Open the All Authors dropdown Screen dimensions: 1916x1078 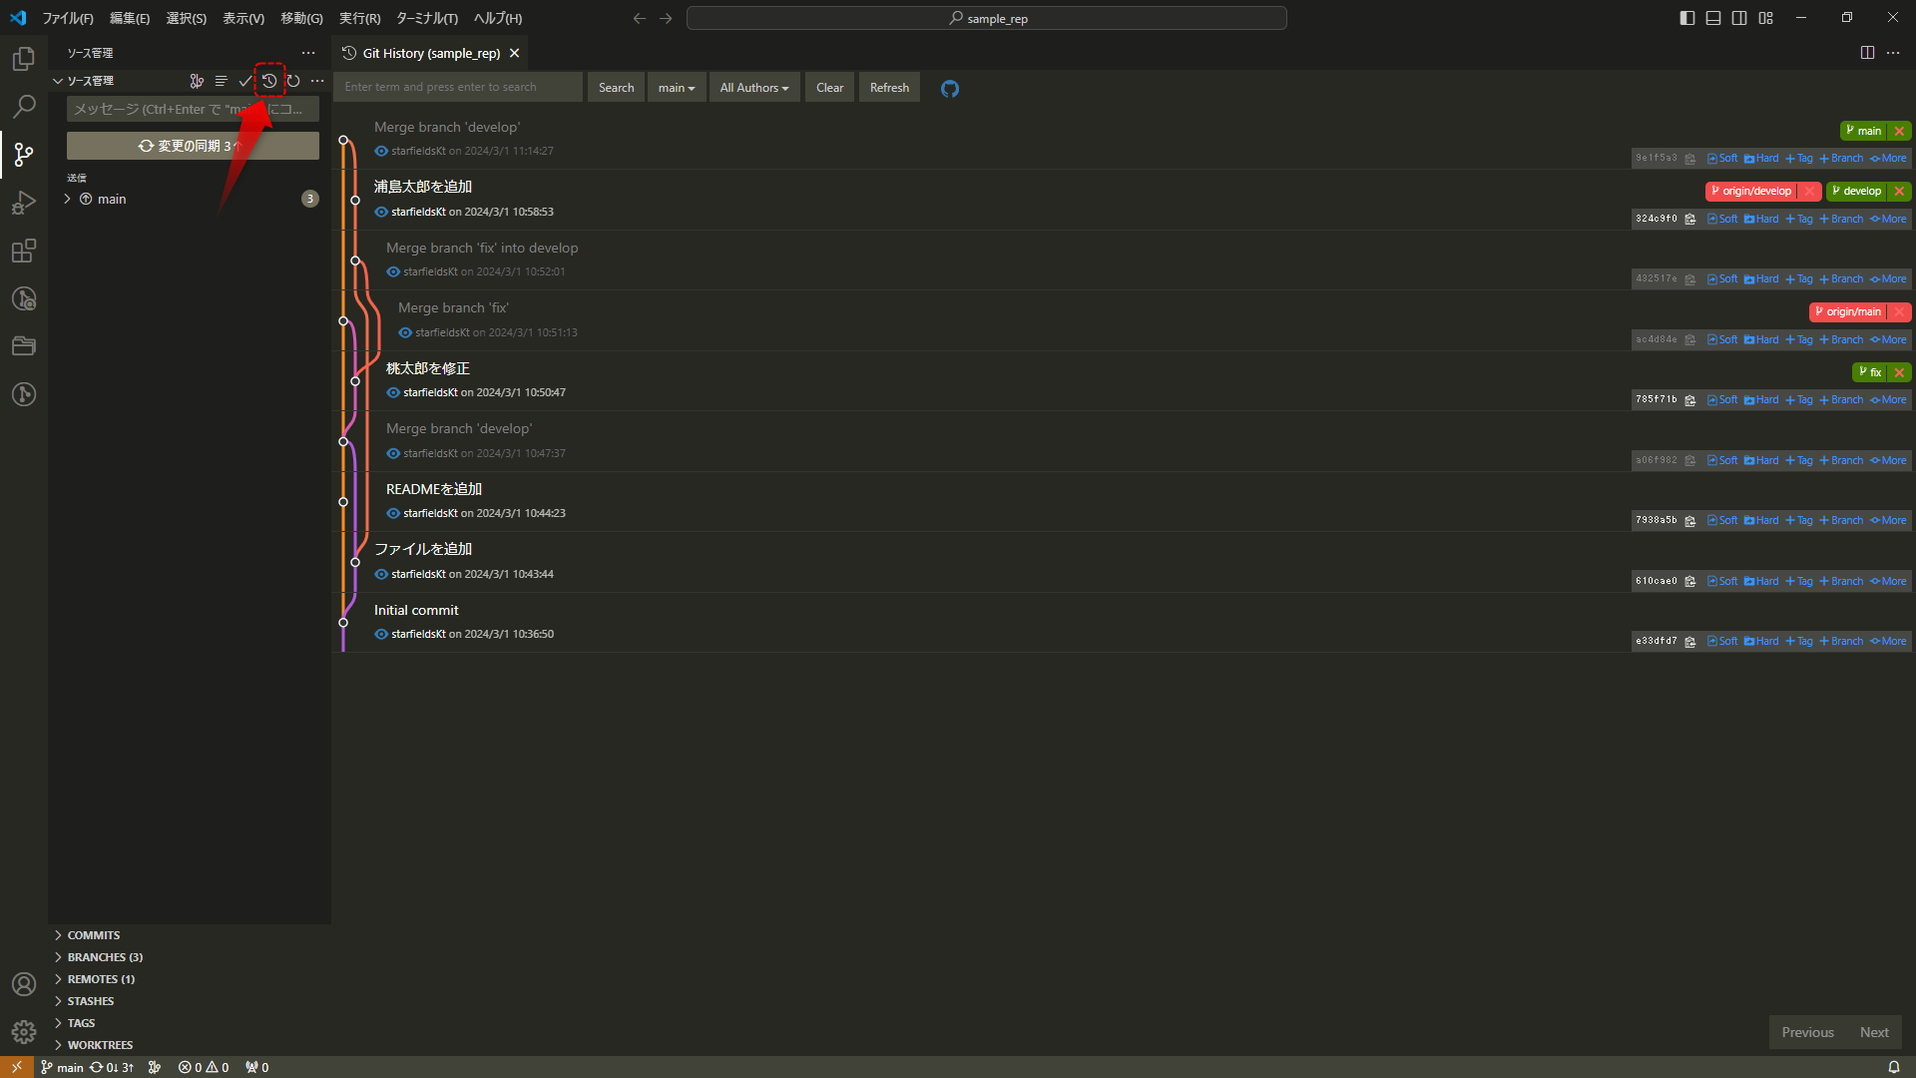(754, 88)
